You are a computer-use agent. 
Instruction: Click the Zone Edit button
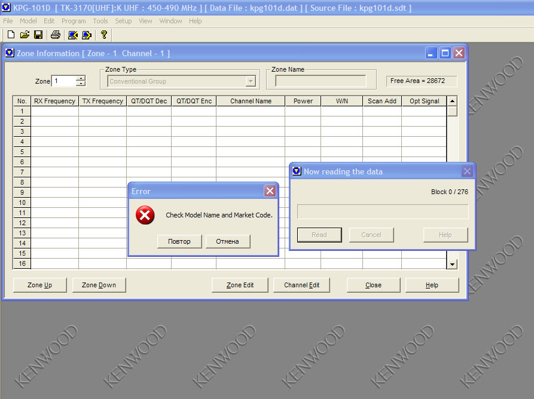(240, 285)
